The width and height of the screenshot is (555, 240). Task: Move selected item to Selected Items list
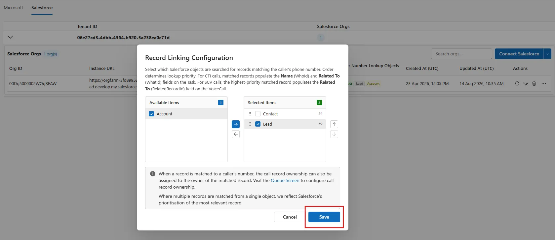[236, 124]
